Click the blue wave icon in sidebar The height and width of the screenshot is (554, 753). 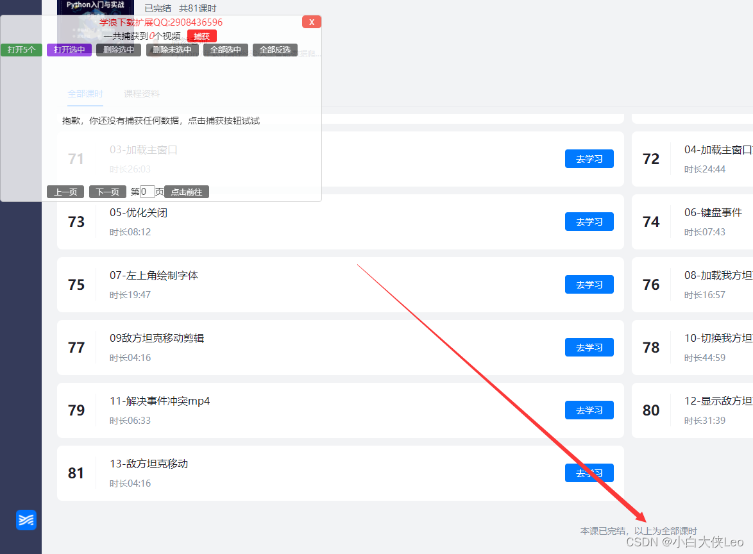26,520
